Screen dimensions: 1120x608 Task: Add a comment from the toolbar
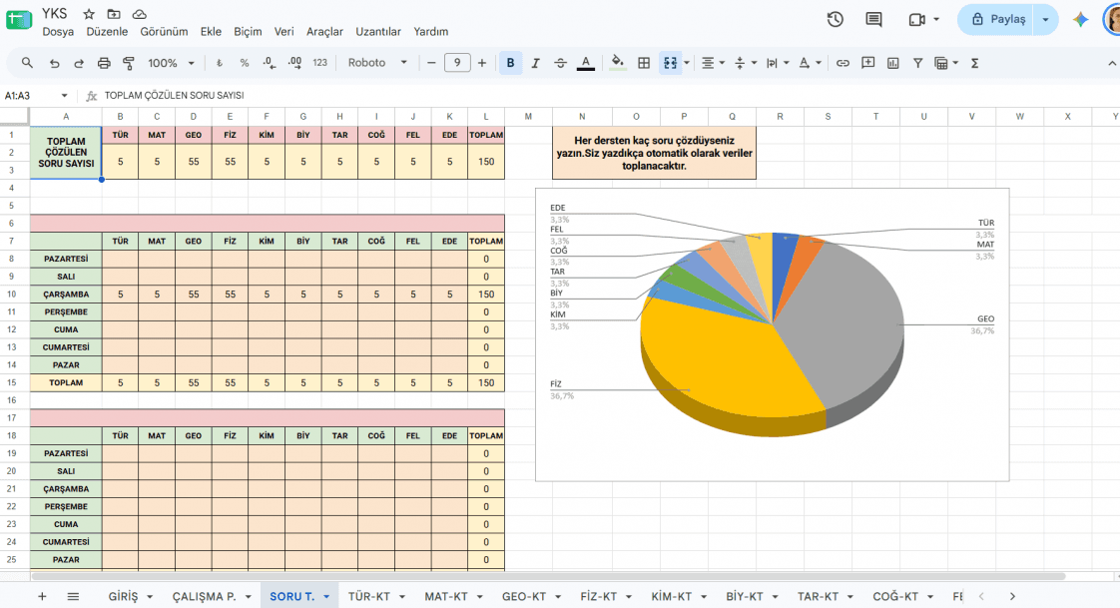[x=867, y=63]
